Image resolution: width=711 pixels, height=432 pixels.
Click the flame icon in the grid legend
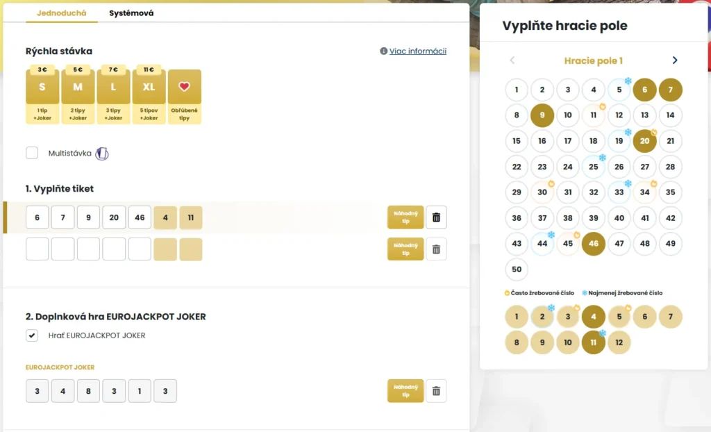point(508,292)
